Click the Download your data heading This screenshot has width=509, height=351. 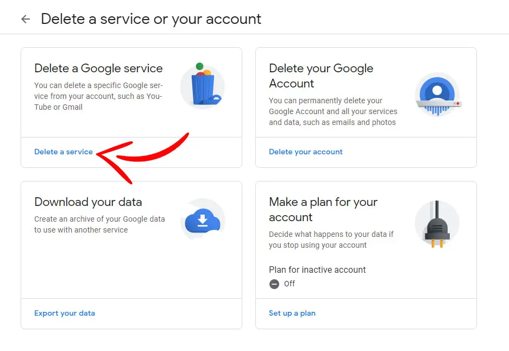pos(88,202)
